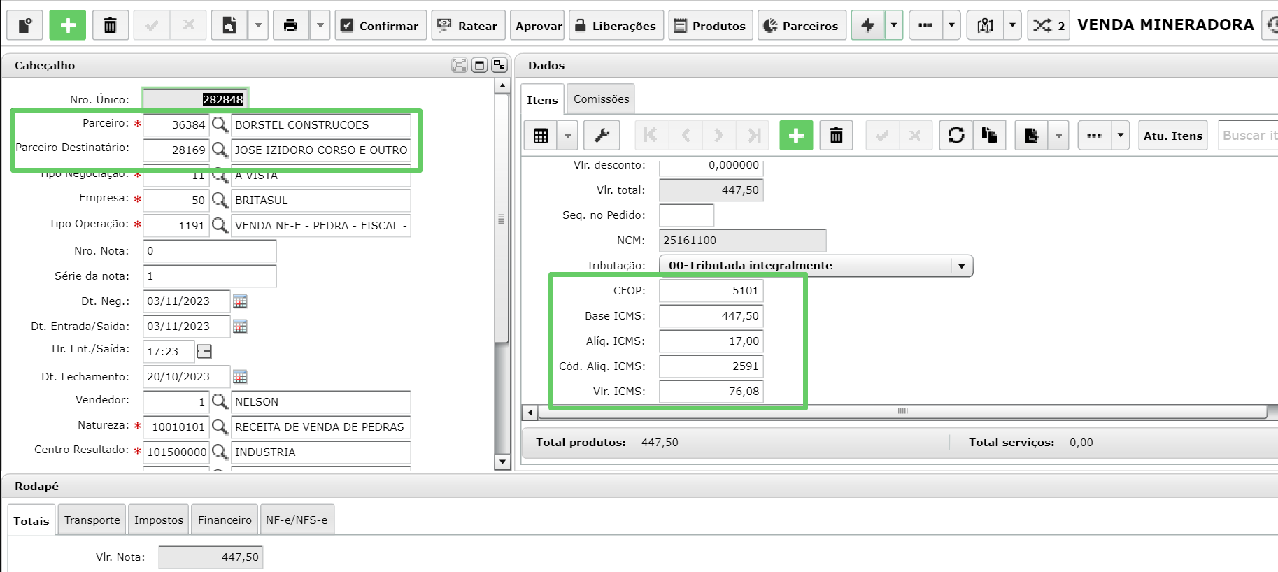Screen dimensions: 1278x572
Task: Click the Confirmar button
Action: (x=381, y=25)
